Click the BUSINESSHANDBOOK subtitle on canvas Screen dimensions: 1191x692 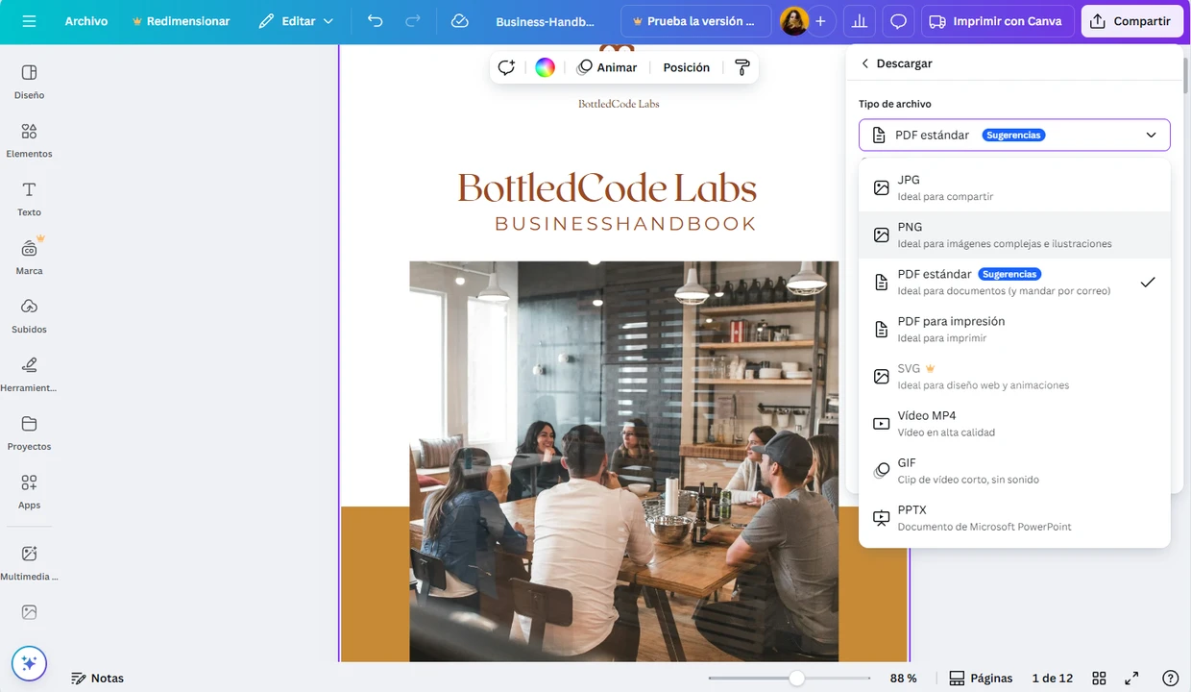coord(625,224)
